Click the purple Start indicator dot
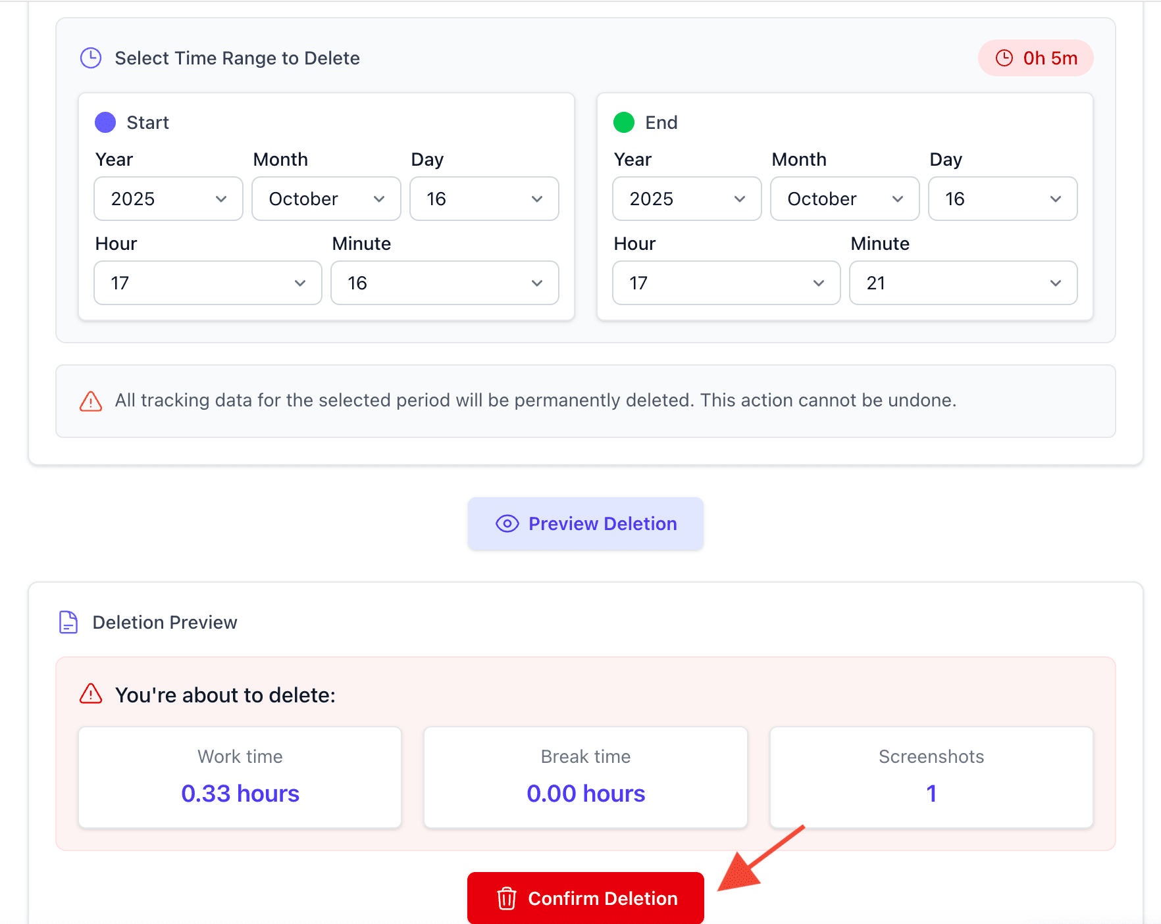This screenshot has width=1161, height=924. tap(105, 122)
